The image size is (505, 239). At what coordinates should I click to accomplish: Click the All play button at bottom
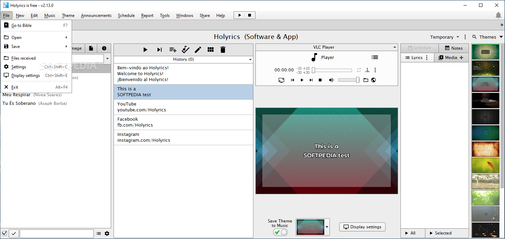point(413,233)
